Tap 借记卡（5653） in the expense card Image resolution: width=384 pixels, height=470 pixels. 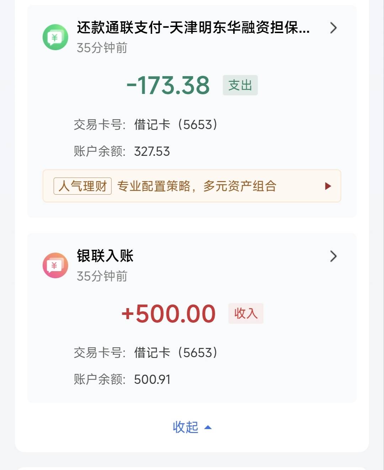176,125
